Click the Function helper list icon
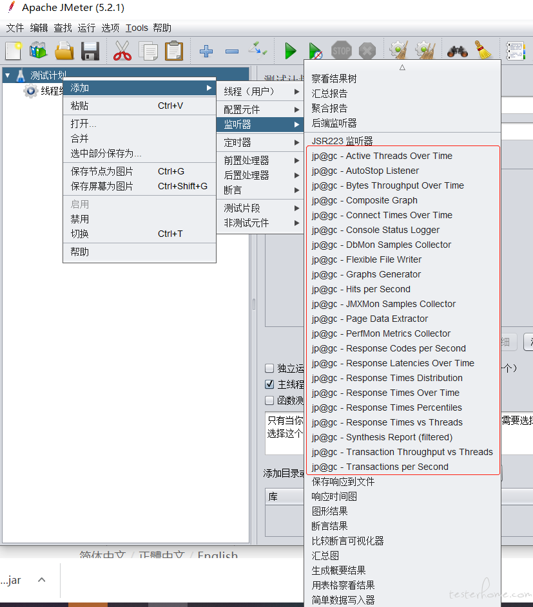The image size is (533, 607). pos(516,51)
